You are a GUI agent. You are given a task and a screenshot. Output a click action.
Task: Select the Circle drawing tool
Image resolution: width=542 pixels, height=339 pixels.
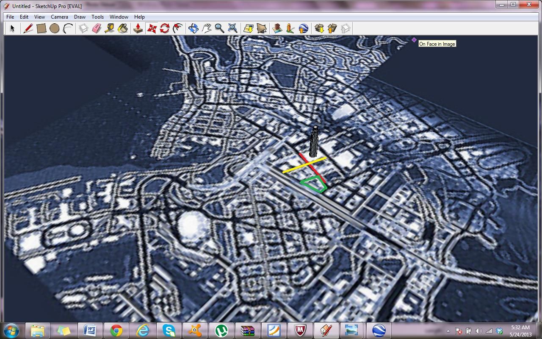[x=54, y=28]
